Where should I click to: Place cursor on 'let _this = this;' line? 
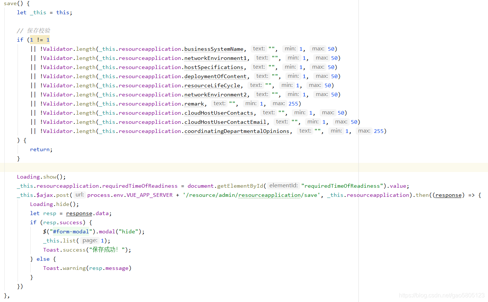pyautogui.click(x=45, y=12)
